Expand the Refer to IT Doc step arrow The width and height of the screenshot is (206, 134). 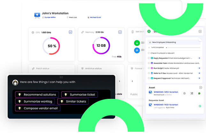point(199,73)
